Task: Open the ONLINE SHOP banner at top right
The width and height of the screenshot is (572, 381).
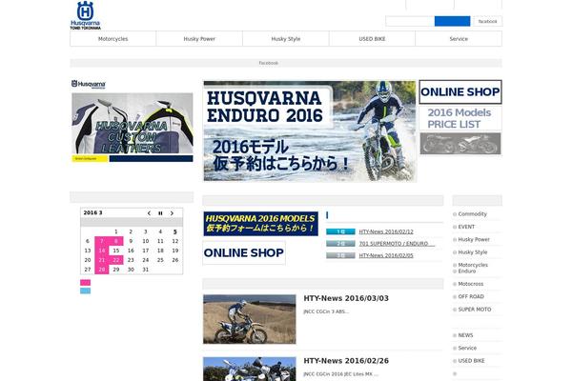Action: 460,91
